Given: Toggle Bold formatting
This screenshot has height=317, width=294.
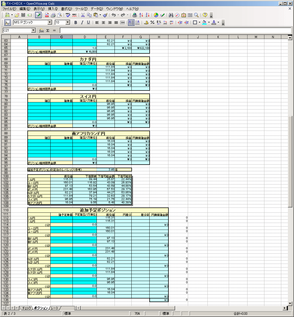Looking at the screenshot, I should point(76,22).
